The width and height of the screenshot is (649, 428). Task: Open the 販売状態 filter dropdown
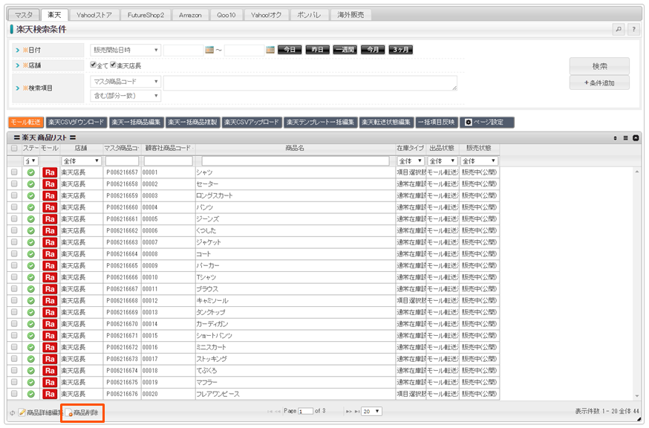[479, 160]
